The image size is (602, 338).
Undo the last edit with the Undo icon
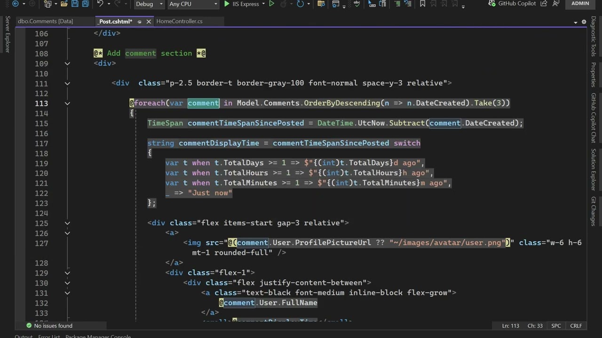point(100,4)
